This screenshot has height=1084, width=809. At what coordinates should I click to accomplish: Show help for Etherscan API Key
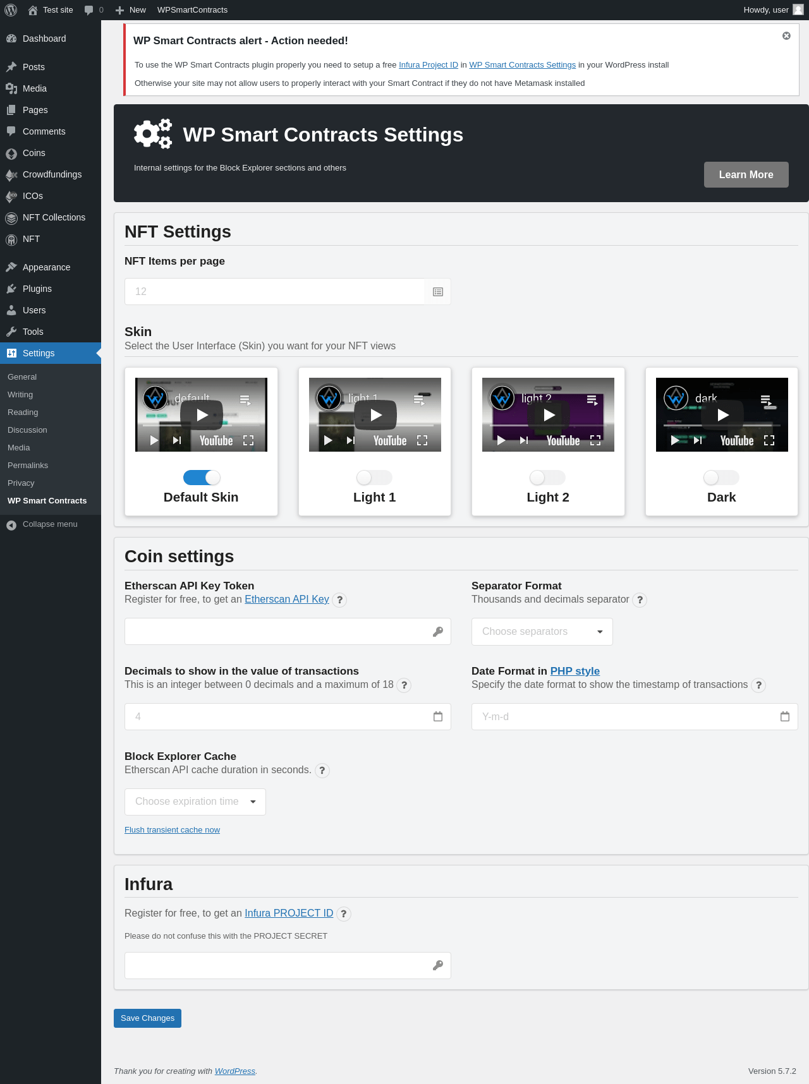point(339,600)
